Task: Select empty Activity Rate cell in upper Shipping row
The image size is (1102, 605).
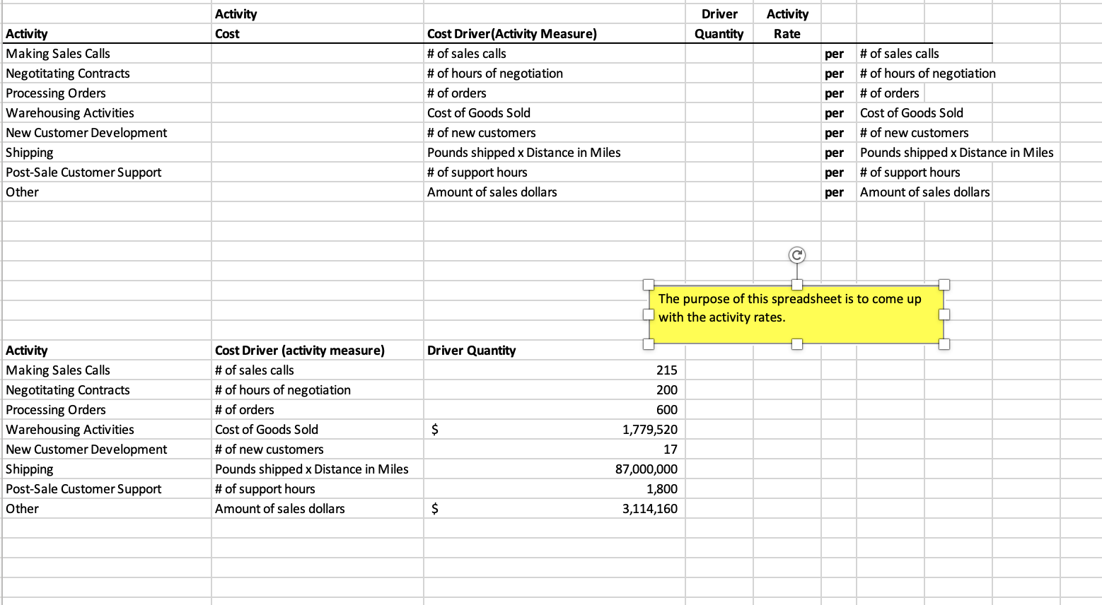Action: pyautogui.click(x=787, y=152)
